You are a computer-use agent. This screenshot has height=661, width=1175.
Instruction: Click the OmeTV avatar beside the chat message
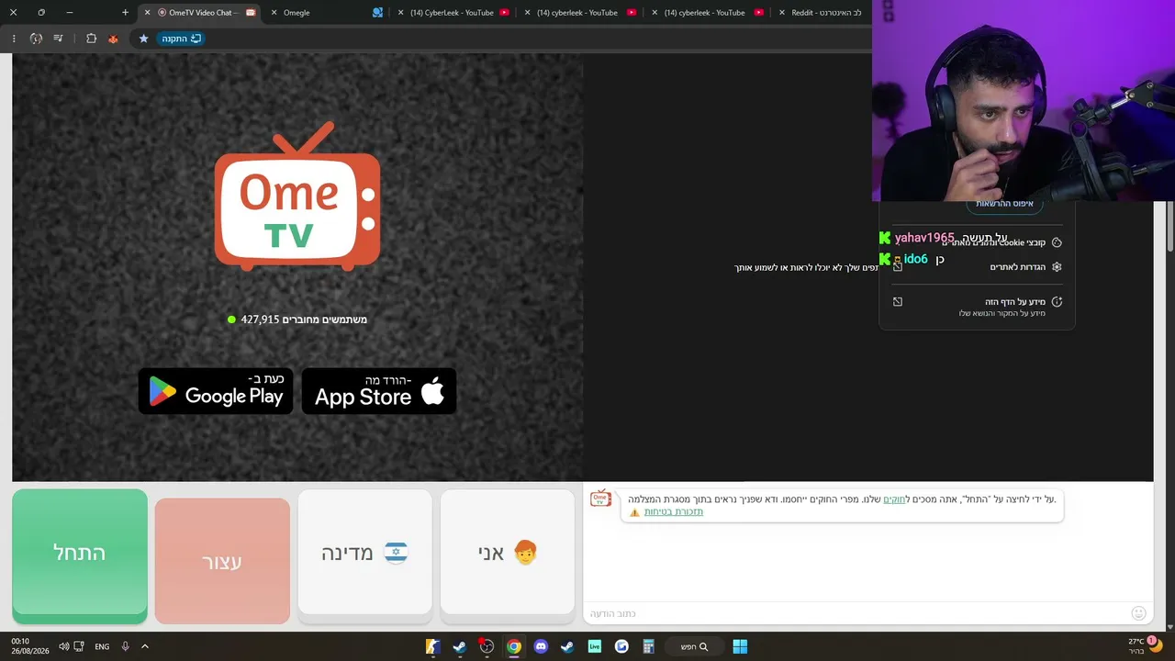(x=600, y=499)
